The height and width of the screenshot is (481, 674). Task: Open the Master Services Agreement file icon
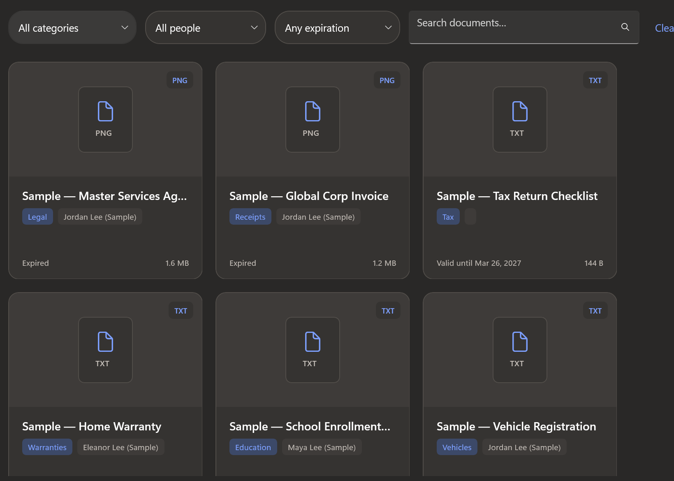[x=106, y=119]
